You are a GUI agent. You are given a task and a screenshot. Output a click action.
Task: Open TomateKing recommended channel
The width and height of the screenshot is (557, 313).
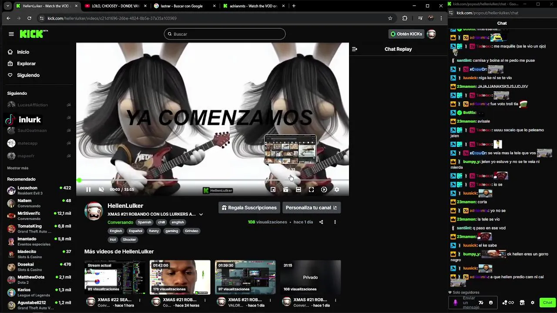click(x=38, y=229)
